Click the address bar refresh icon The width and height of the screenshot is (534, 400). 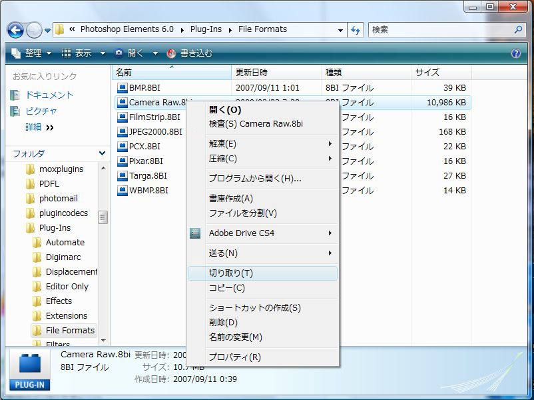[x=356, y=30]
